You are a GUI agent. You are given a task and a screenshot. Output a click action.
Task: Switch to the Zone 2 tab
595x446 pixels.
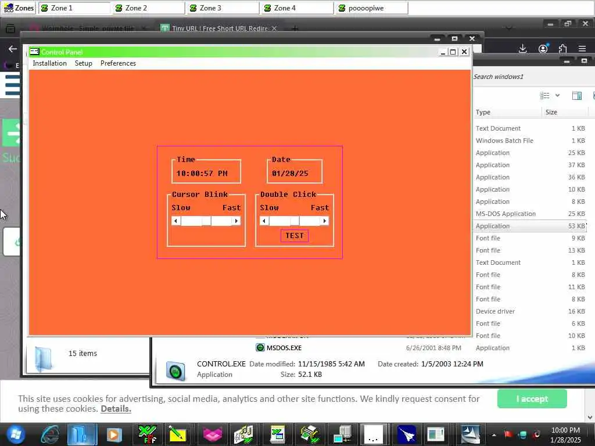tap(149, 8)
